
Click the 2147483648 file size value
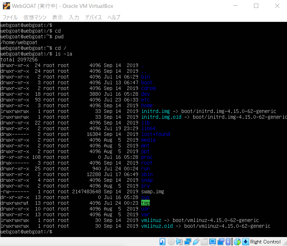(x=87, y=191)
